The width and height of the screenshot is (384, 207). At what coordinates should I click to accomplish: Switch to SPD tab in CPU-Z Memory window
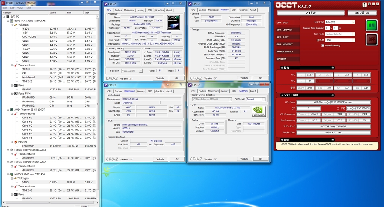(x=234, y=10)
